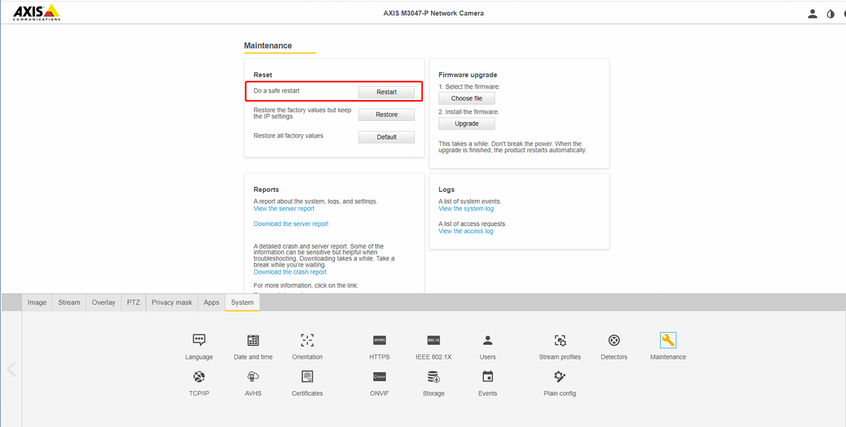Click the left arrow to show previous settings
846x427 pixels.
(11, 369)
